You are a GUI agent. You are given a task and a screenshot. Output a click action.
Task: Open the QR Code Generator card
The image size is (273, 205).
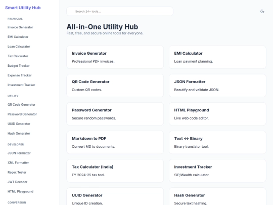pos(115,86)
